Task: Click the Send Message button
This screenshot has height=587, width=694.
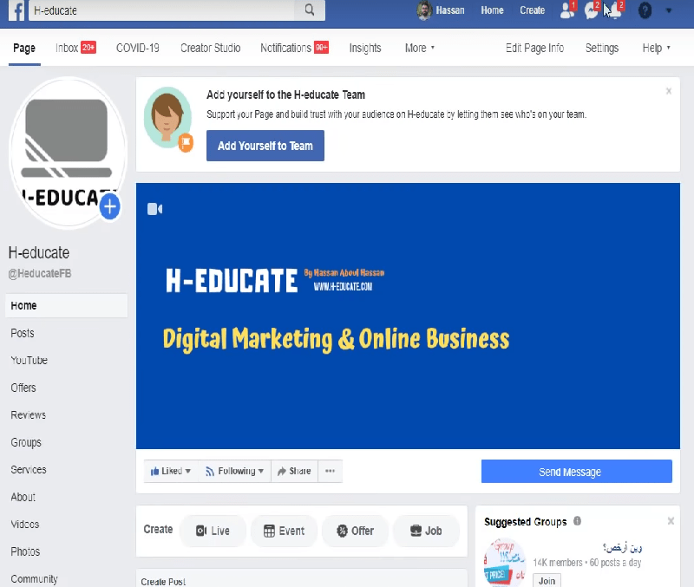Action: pos(577,472)
